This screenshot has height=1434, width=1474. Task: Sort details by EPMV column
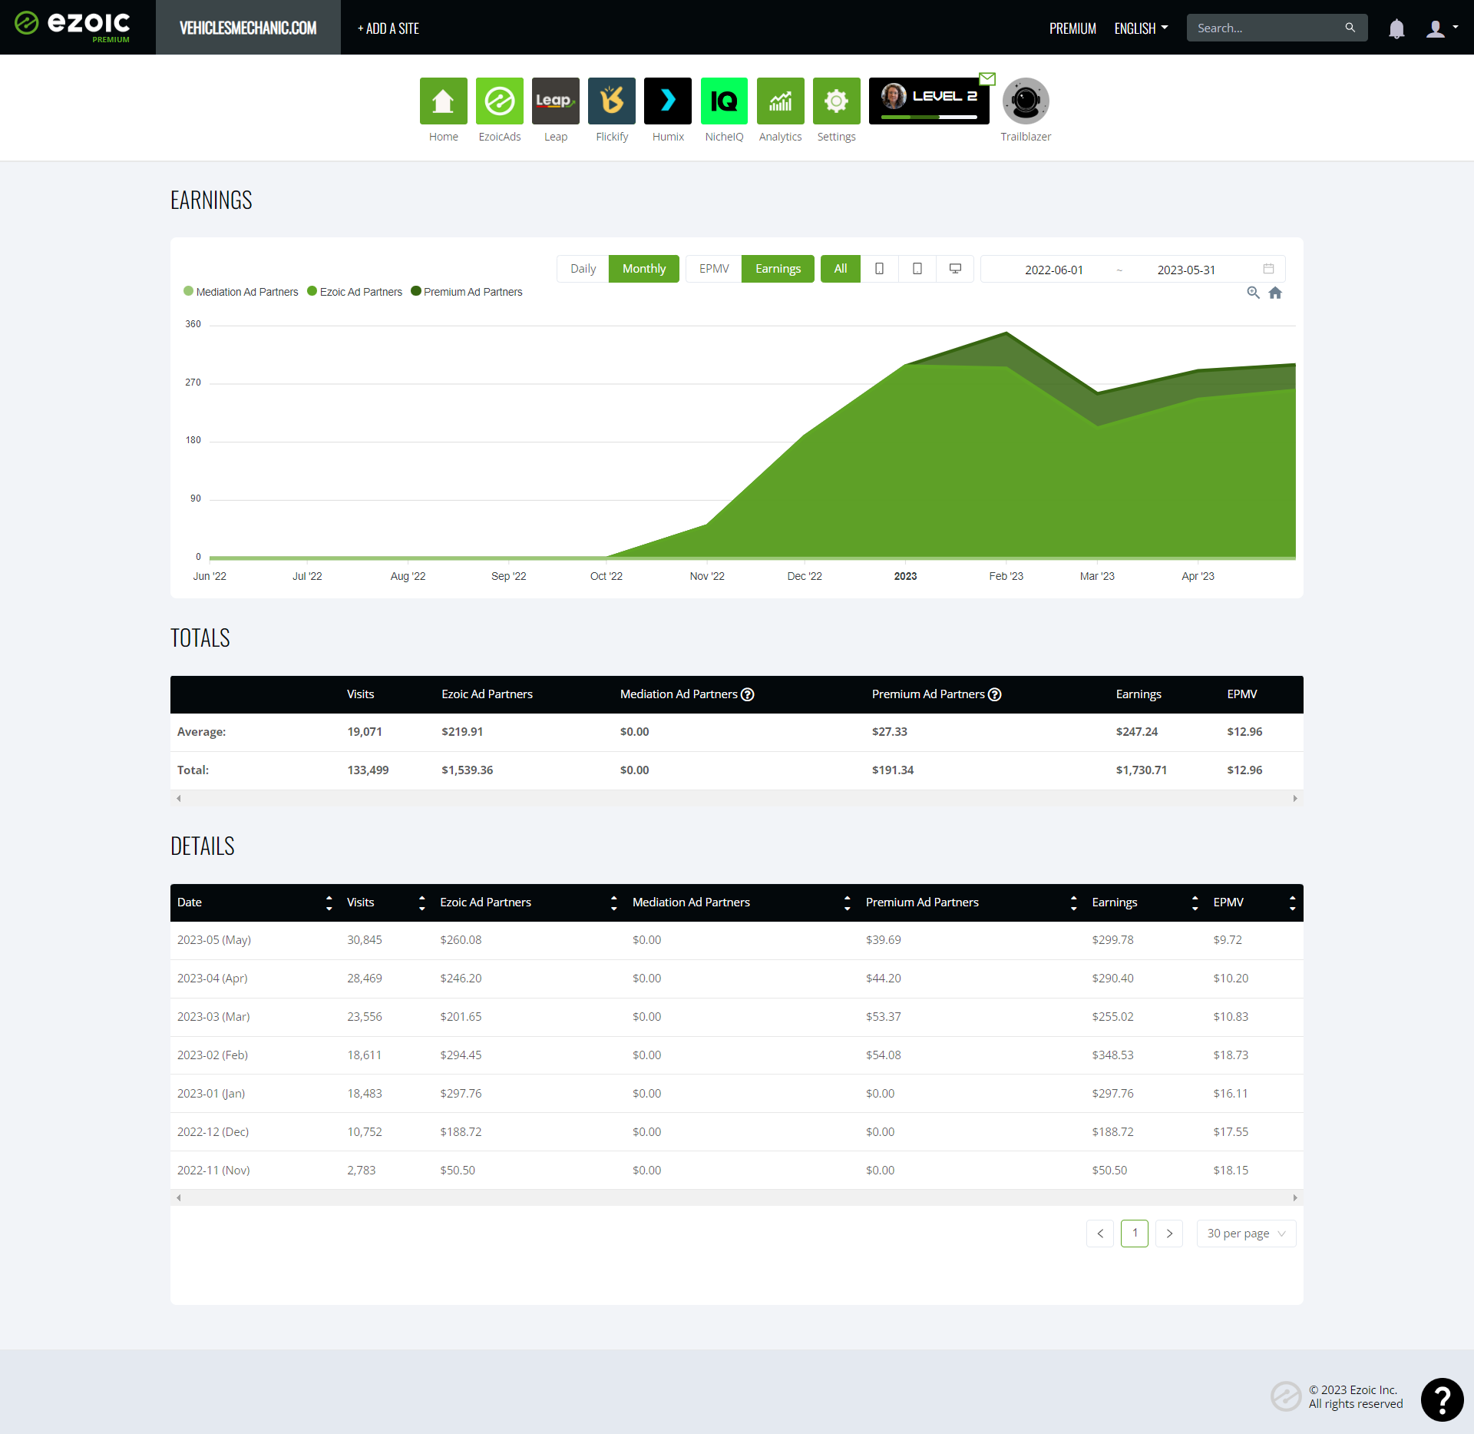[x=1292, y=902]
